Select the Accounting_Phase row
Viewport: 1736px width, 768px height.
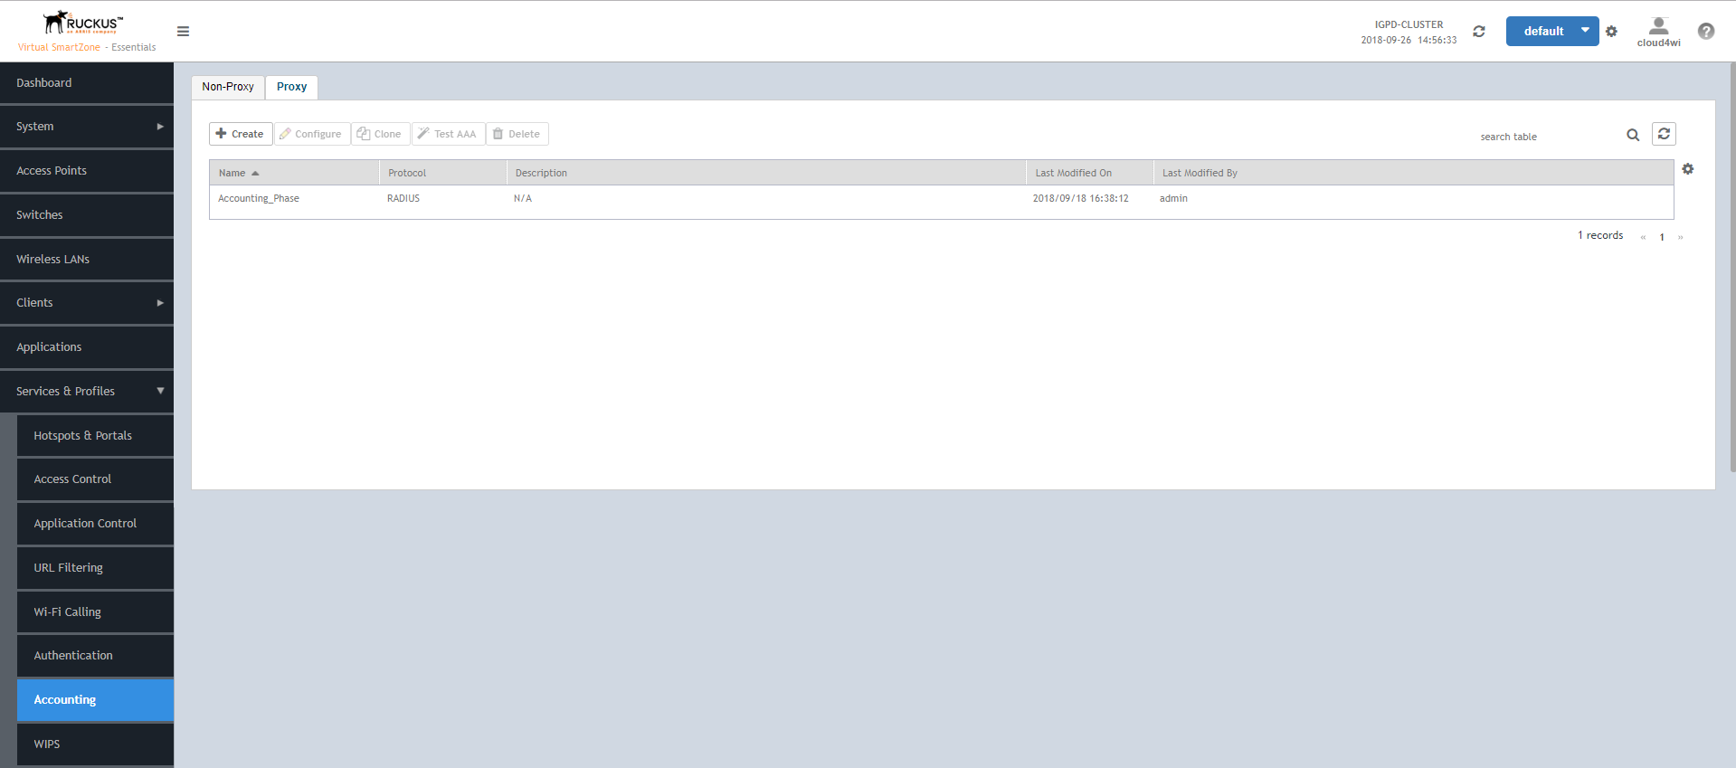coord(942,199)
